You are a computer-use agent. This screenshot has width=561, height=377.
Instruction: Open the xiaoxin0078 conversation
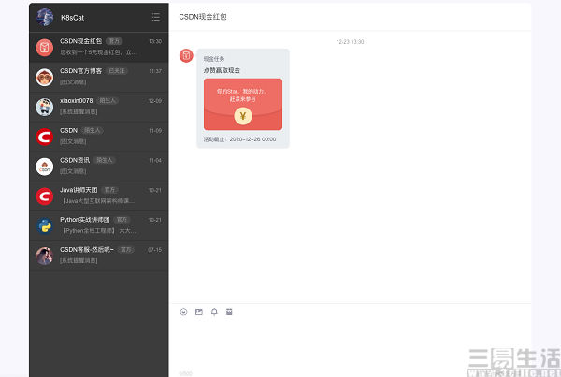(99, 107)
